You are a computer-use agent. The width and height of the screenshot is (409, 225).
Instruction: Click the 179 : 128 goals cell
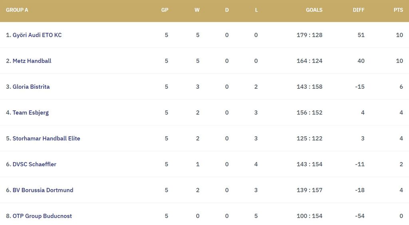[310, 35]
